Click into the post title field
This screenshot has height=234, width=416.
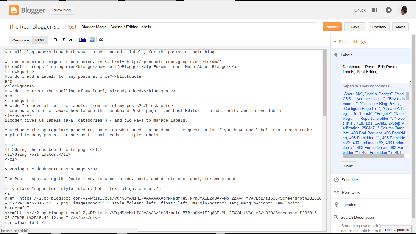[198, 27]
